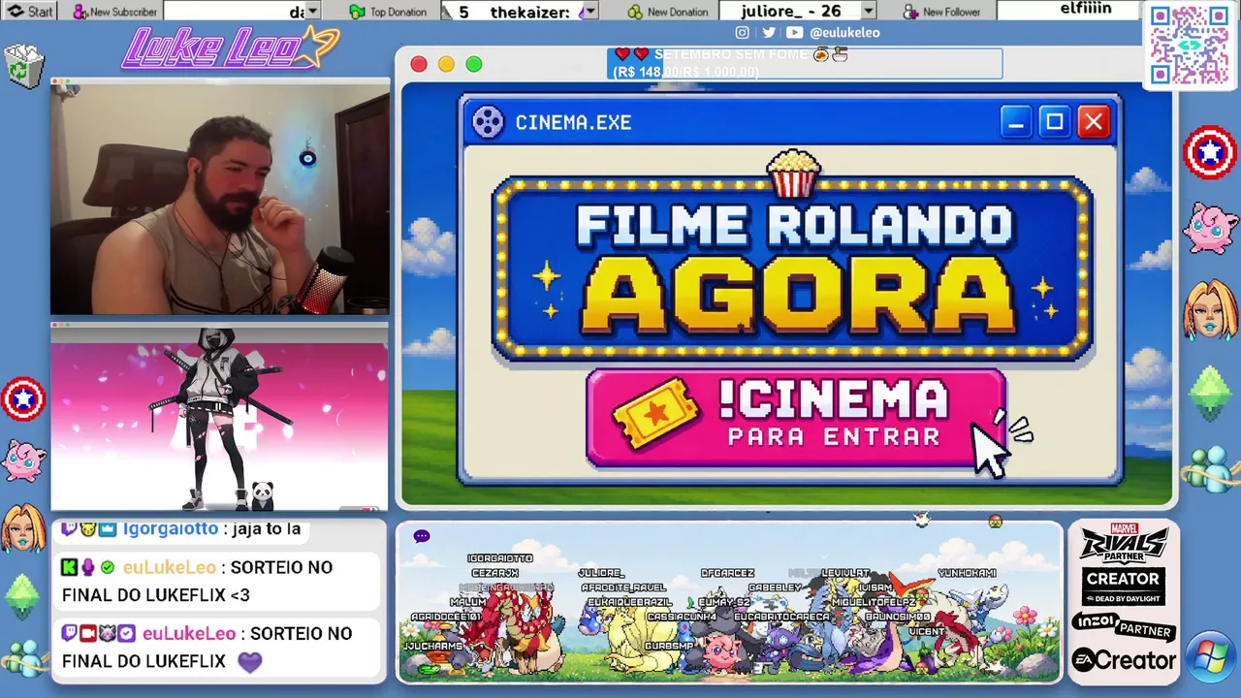Click the Luke Leo neon logo

pos(231,48)
